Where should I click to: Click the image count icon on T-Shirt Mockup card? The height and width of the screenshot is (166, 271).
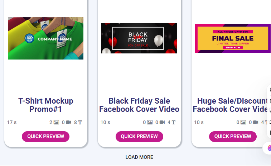(x=56, y=122)
